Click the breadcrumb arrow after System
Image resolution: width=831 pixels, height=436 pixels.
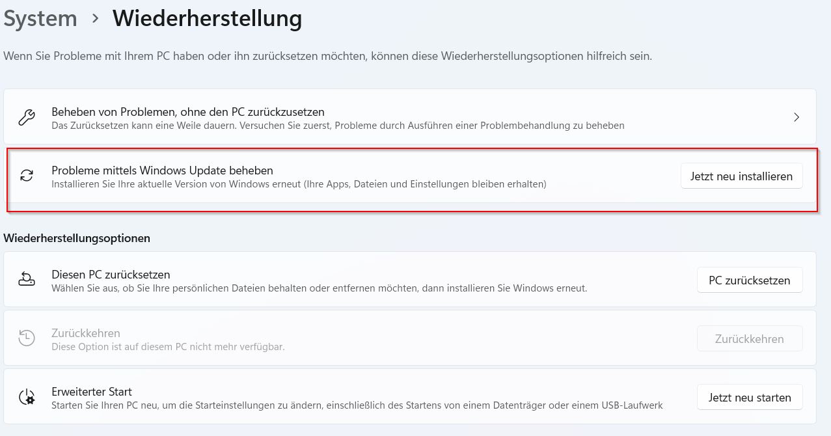point(96,19)
